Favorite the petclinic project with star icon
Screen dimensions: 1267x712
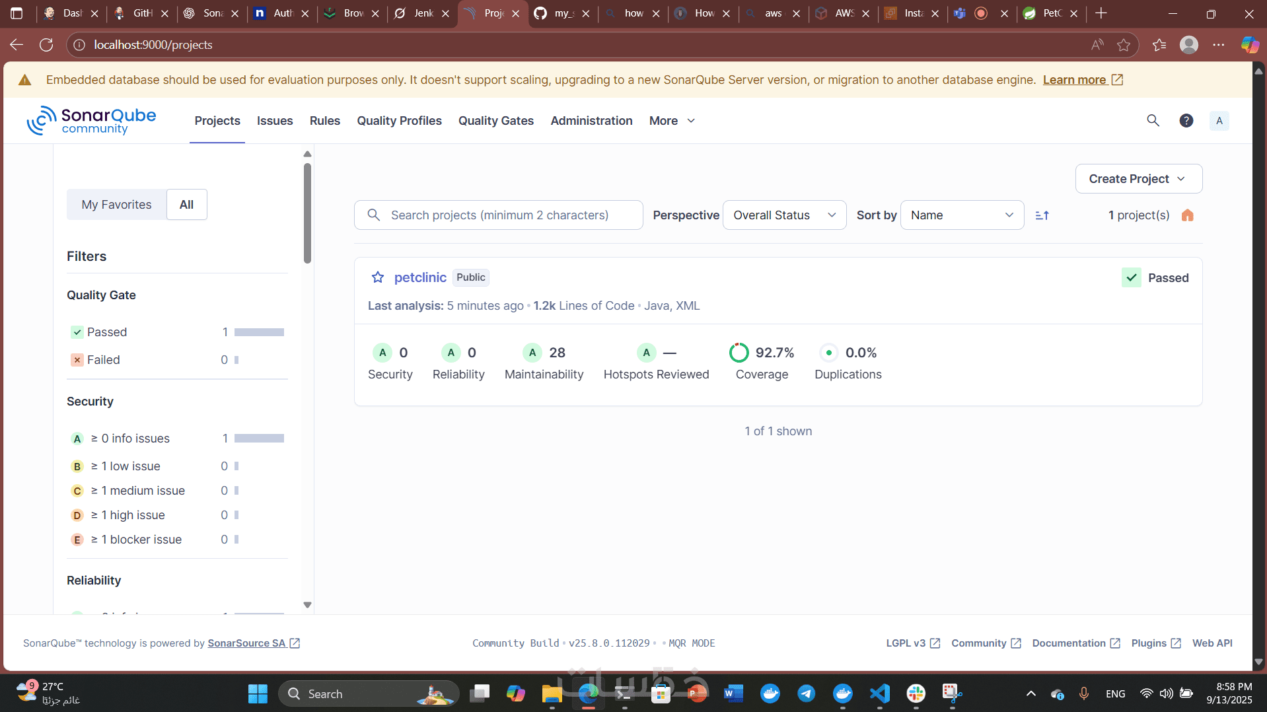pyautogui.click(x=378, y=277)
